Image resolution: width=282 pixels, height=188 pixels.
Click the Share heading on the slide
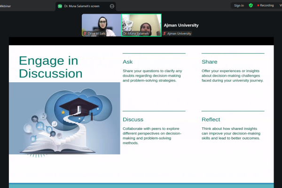click(209, 62)
